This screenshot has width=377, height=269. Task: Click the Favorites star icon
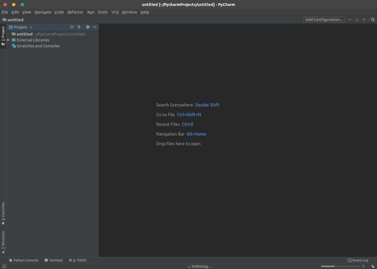point(3,223)
